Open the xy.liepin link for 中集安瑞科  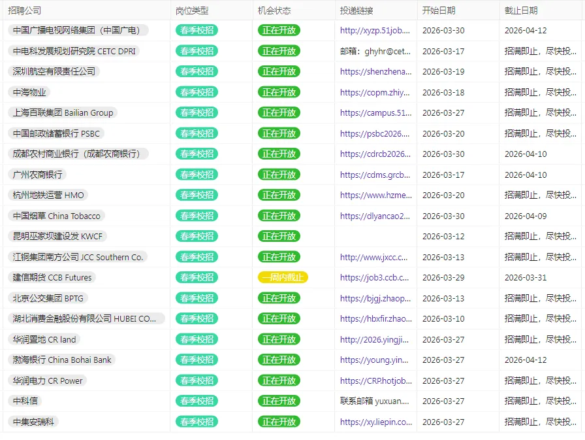(x=375, y=422)
